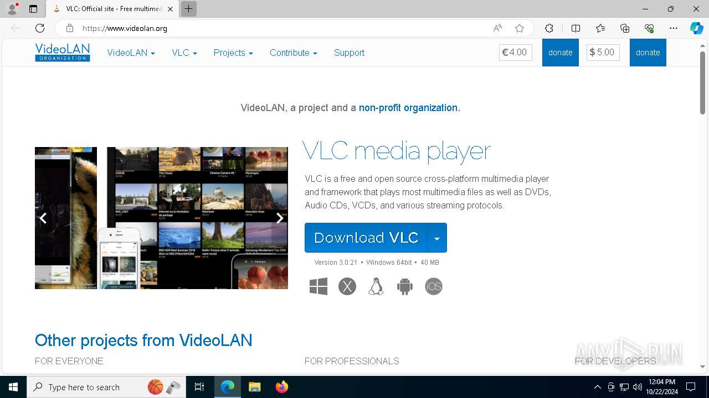709x398 pixels.
Task: Select the Android platform icon
Action: coord(405,286)
